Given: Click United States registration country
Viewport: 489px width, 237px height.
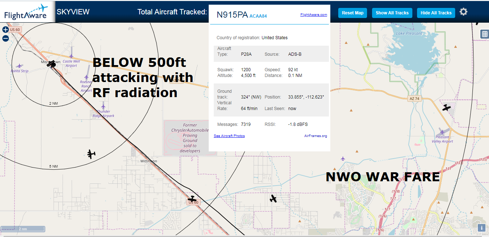Looking at the screenshot, I should (275, 38).
